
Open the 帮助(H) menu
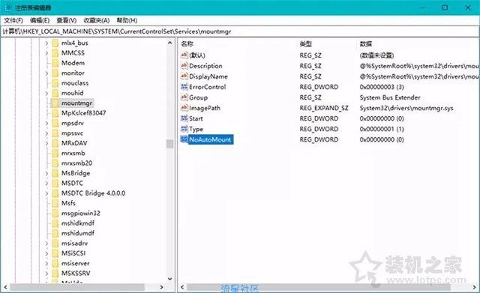[127, 20]
